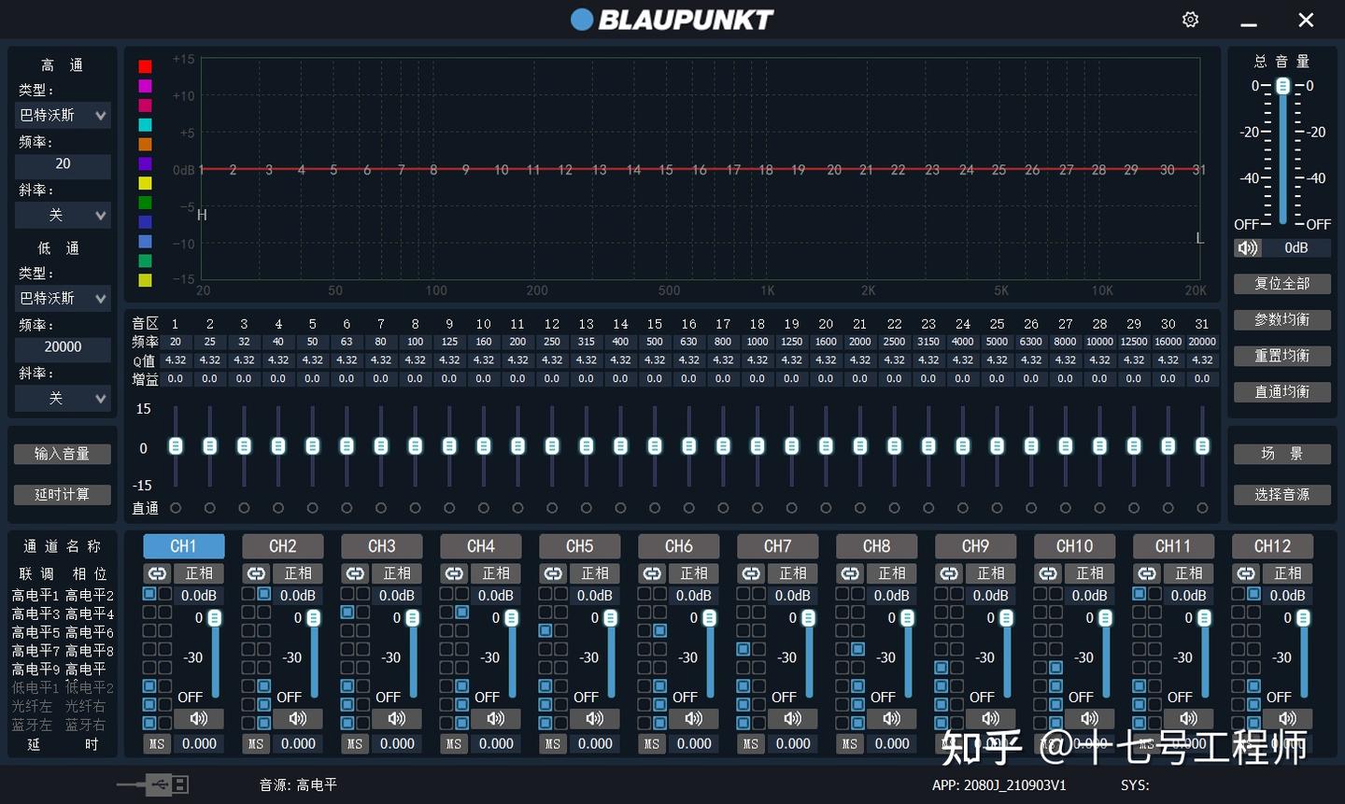Click the MS delay unit icon under CH2
This screenshot has height=804, width=1345.
[255, 743]
